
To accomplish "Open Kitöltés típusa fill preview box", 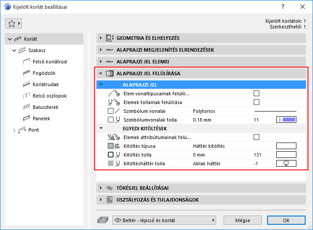I will tap(286, 146).
